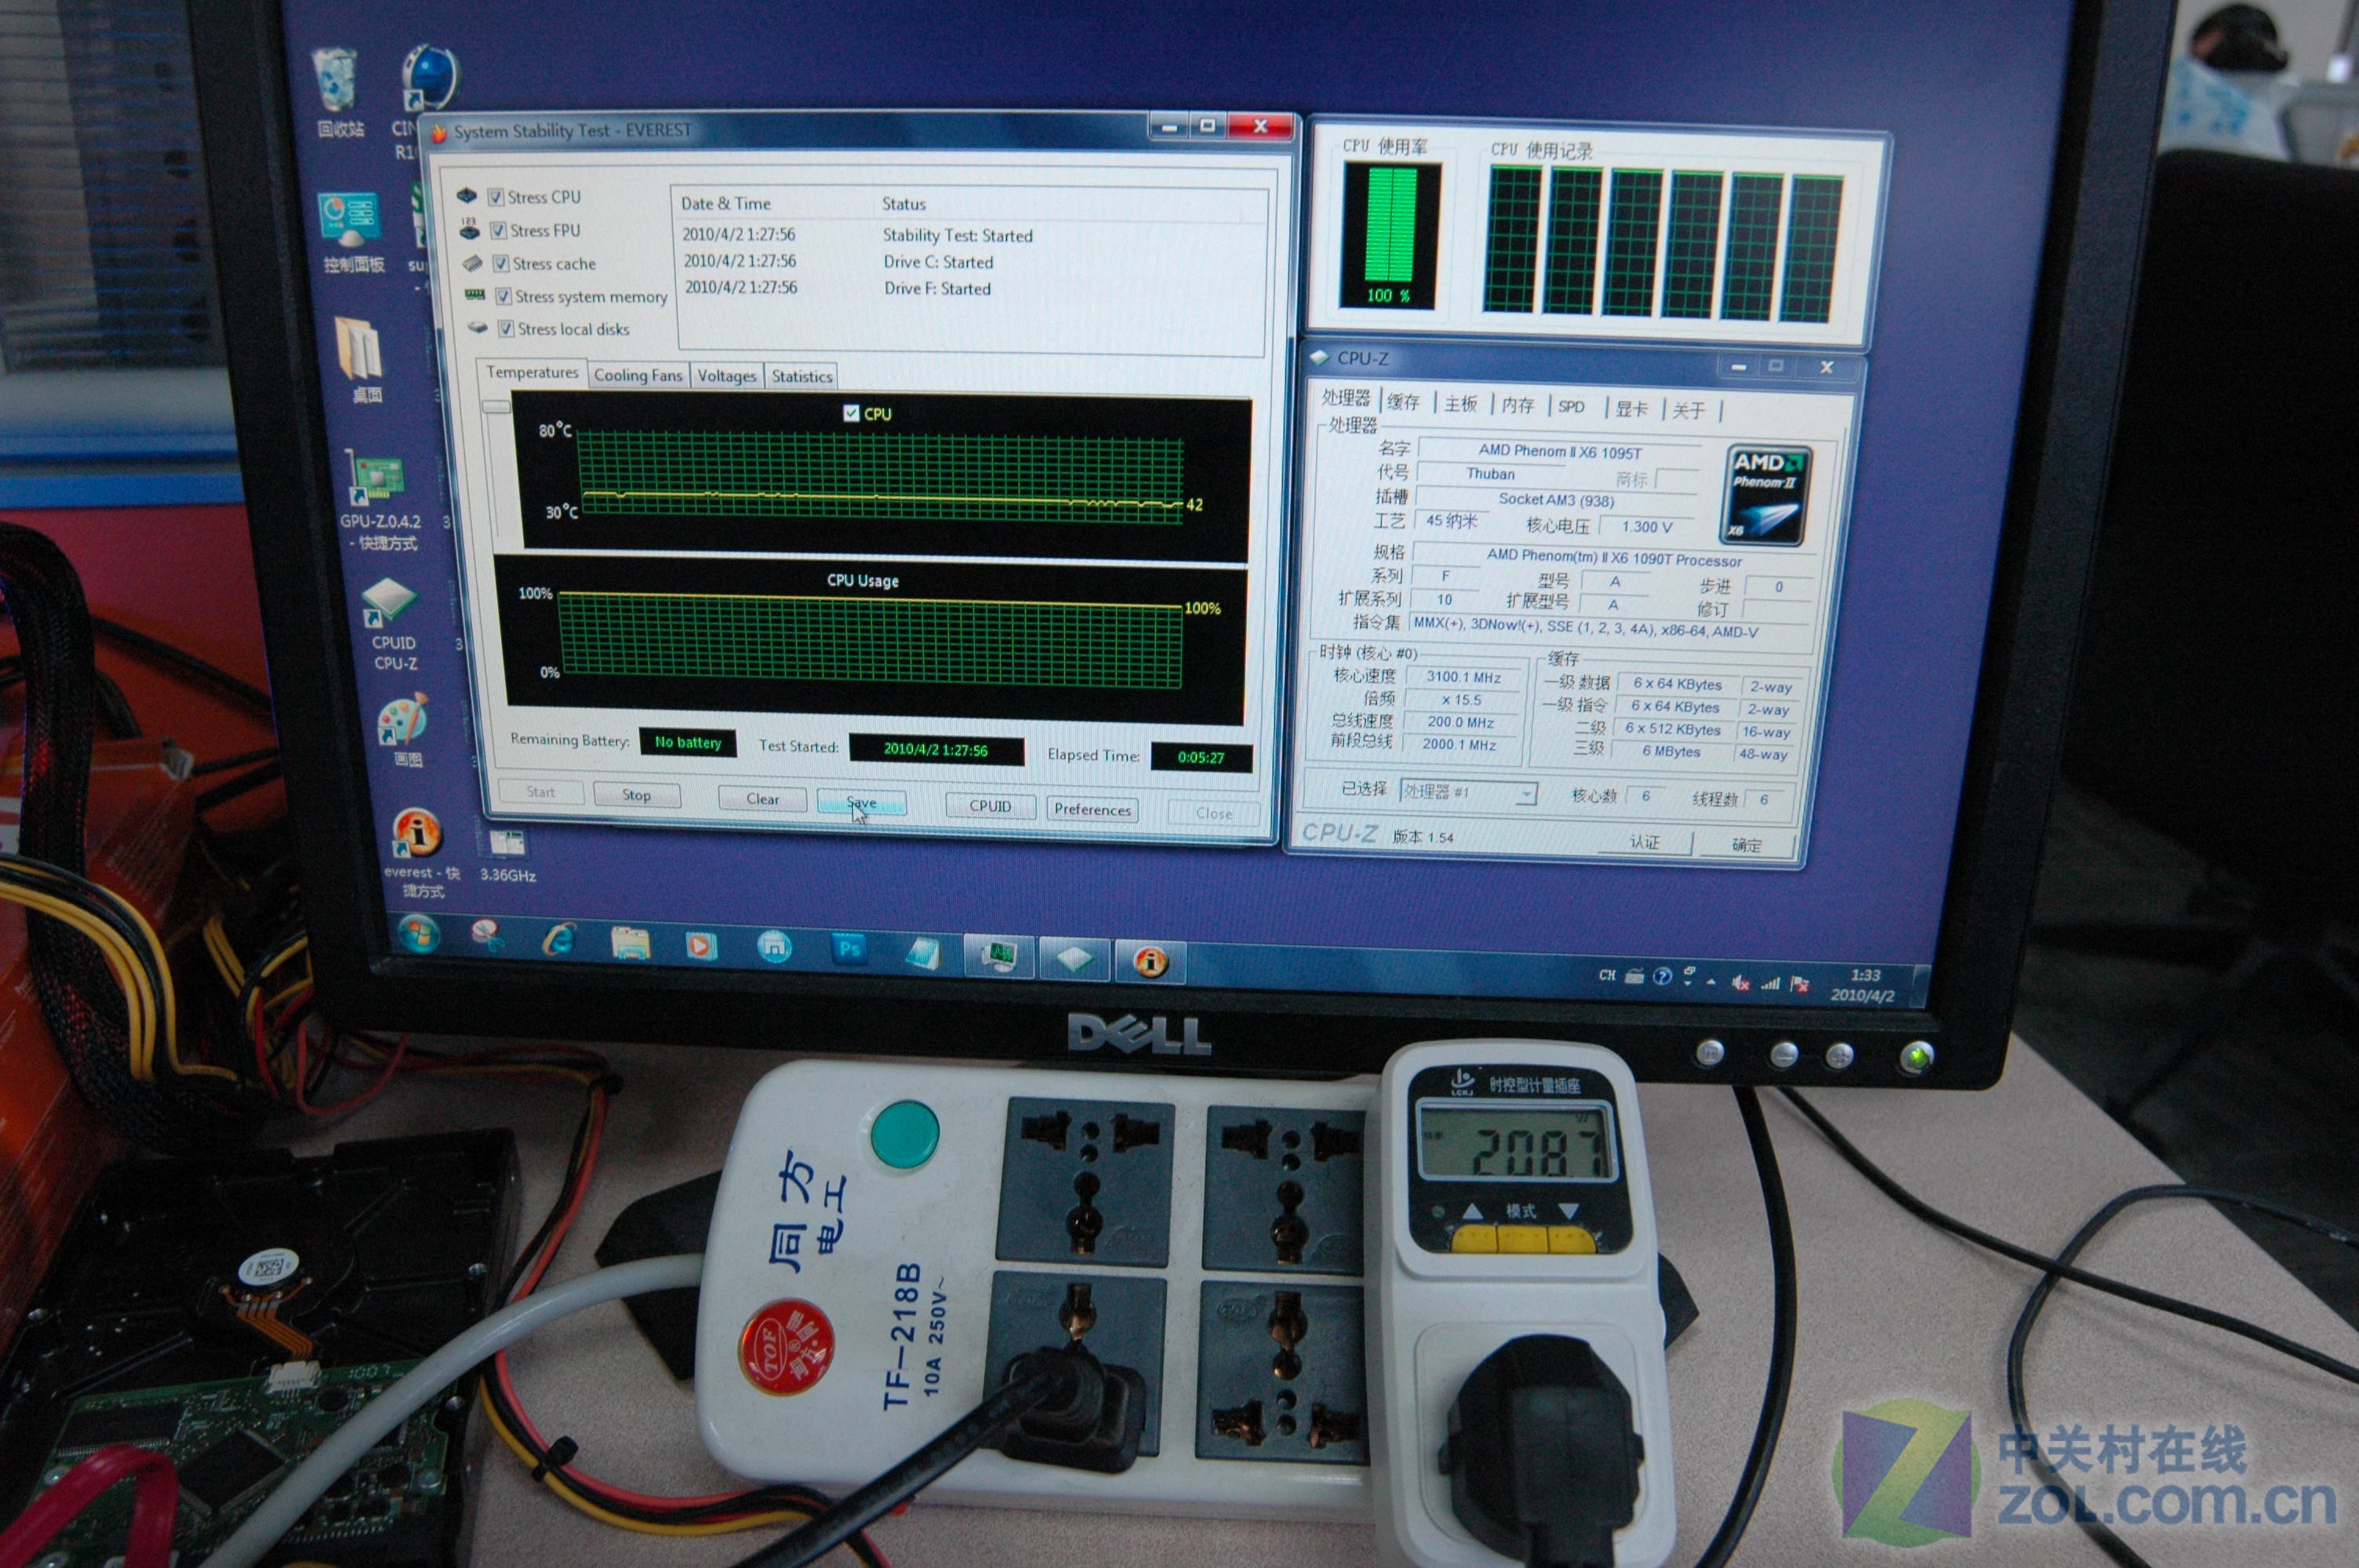The width and height of the screenshot is (2359, 1568).
Task: Switch to the CPU-Z taskbar window
Action: tap(1075, 959)
